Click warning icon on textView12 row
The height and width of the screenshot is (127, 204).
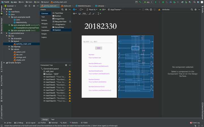(70, 101)
